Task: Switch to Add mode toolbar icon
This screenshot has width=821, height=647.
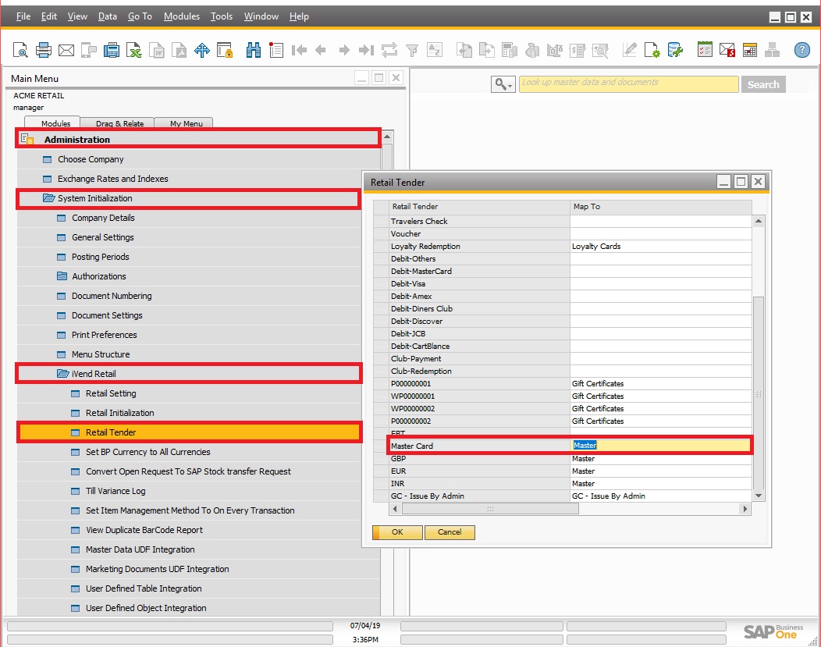Action: point(276,50)
